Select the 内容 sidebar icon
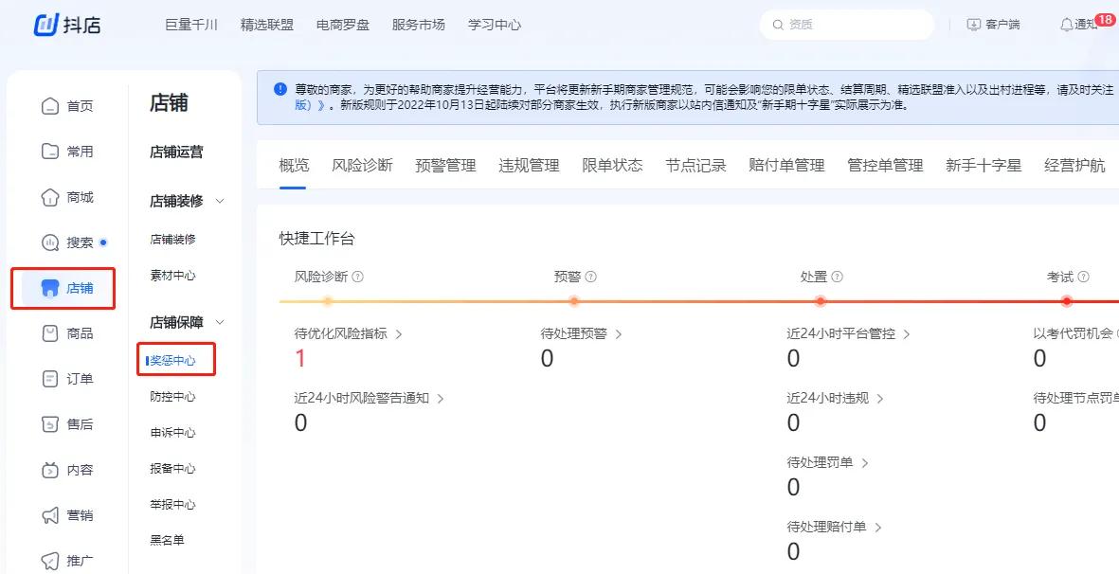1119x574 pixels. [x=68, y=470]
